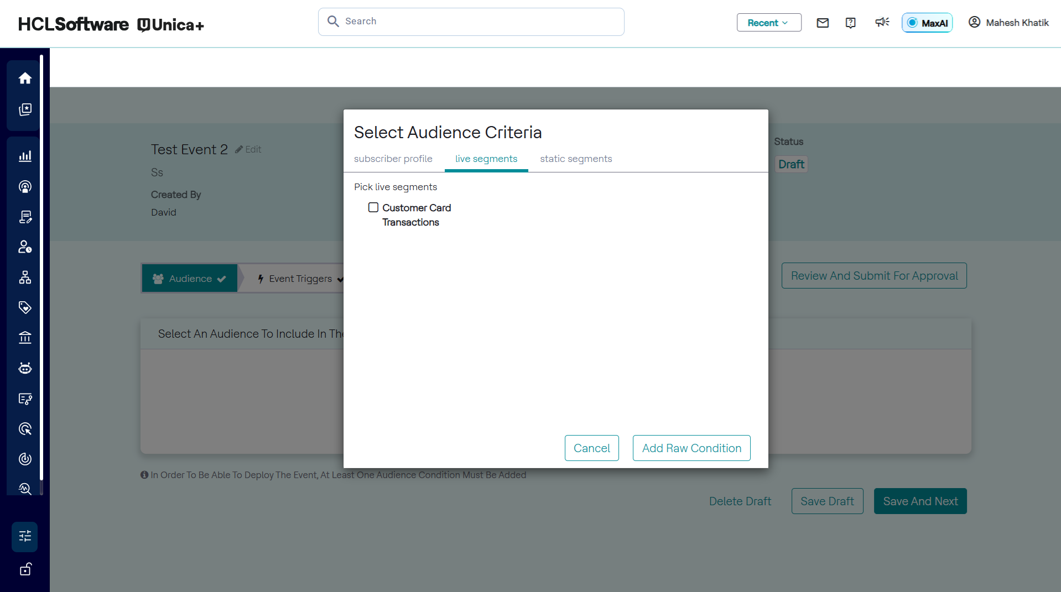The height and width of the screenshot is (592, 1061).
Task: Click the Home icon in sidebar
Action: click(x=25, y=78)
